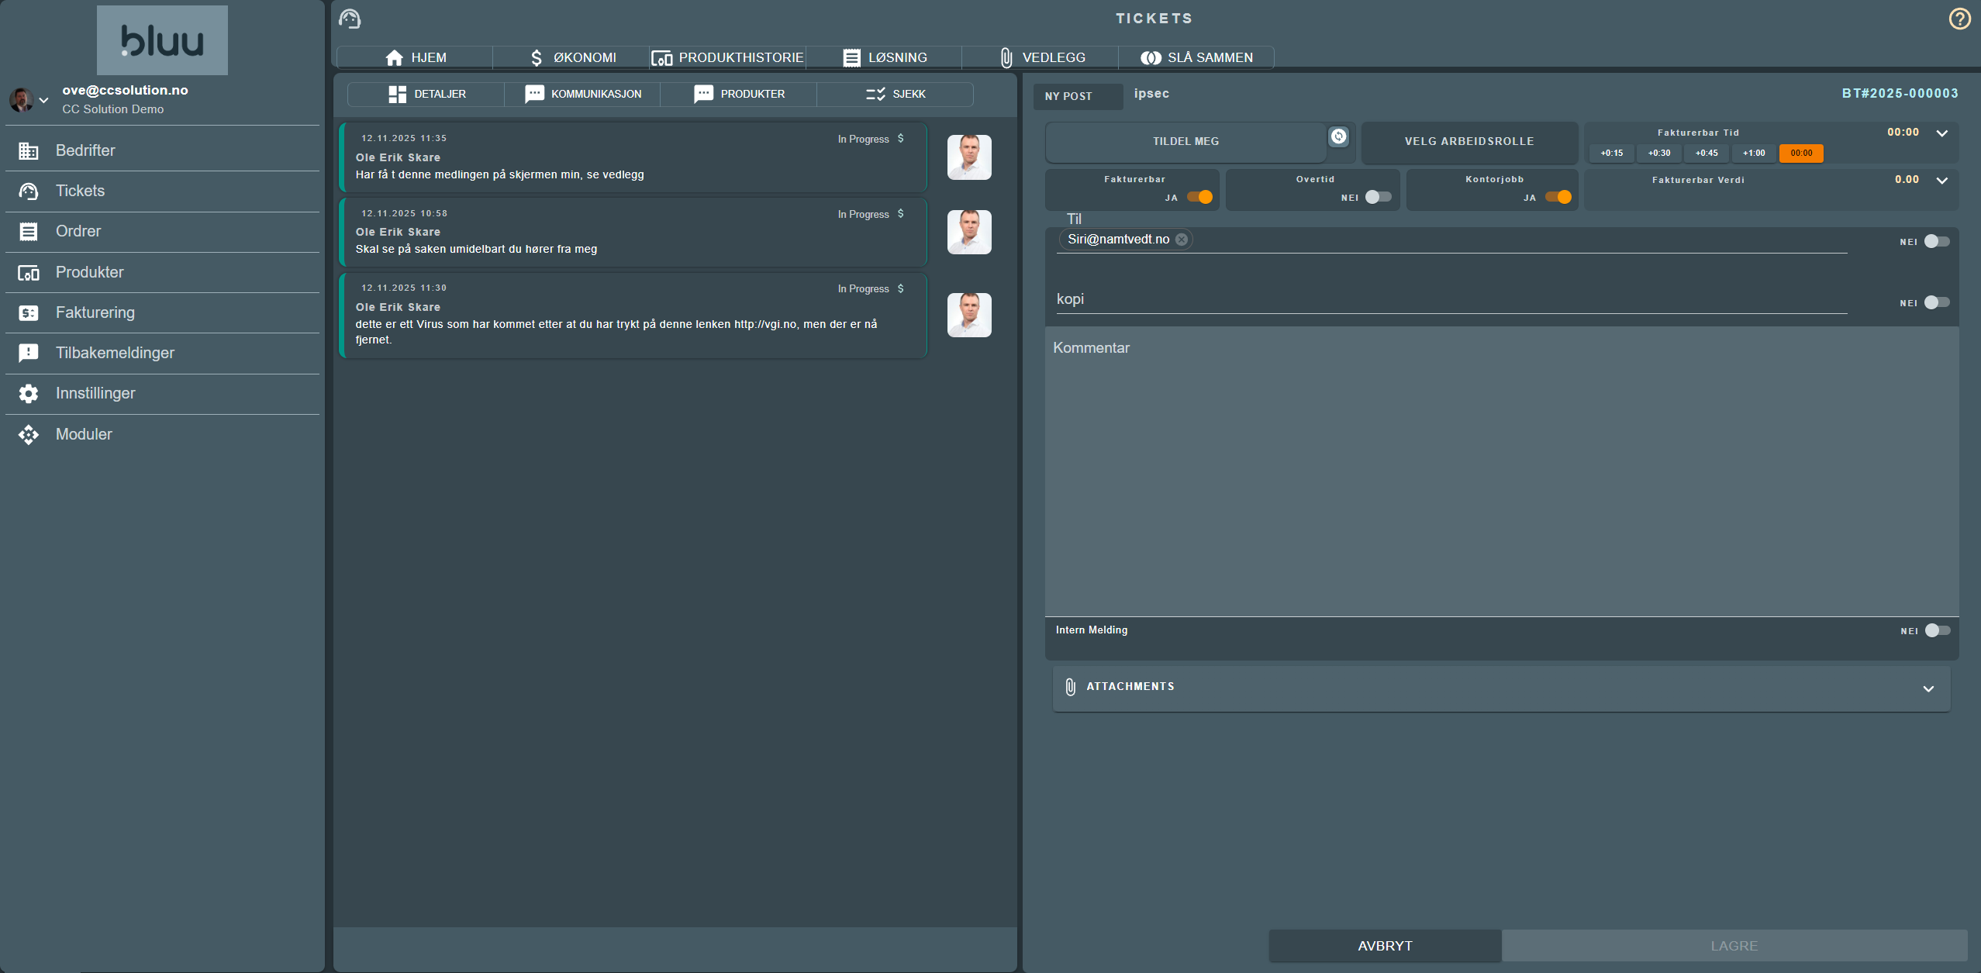Open Innstillinger gear item
Viewport: 1981px width, 973px height.
click(x=163, y=393)
